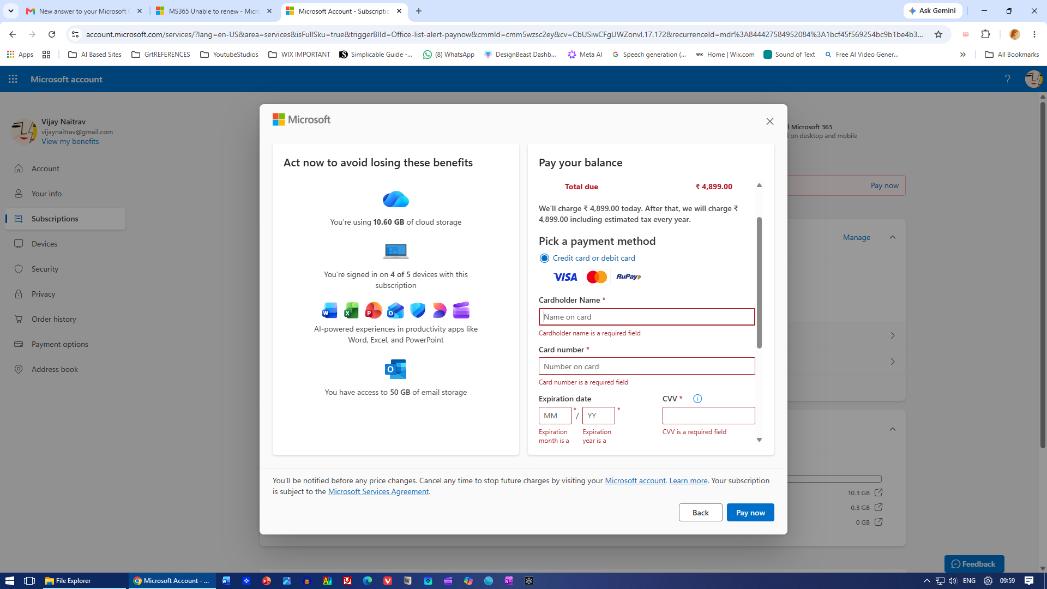This screenshot has height=589, width=1047.
Task: Click the Ask Gemini button
Action: coord(932,11)
